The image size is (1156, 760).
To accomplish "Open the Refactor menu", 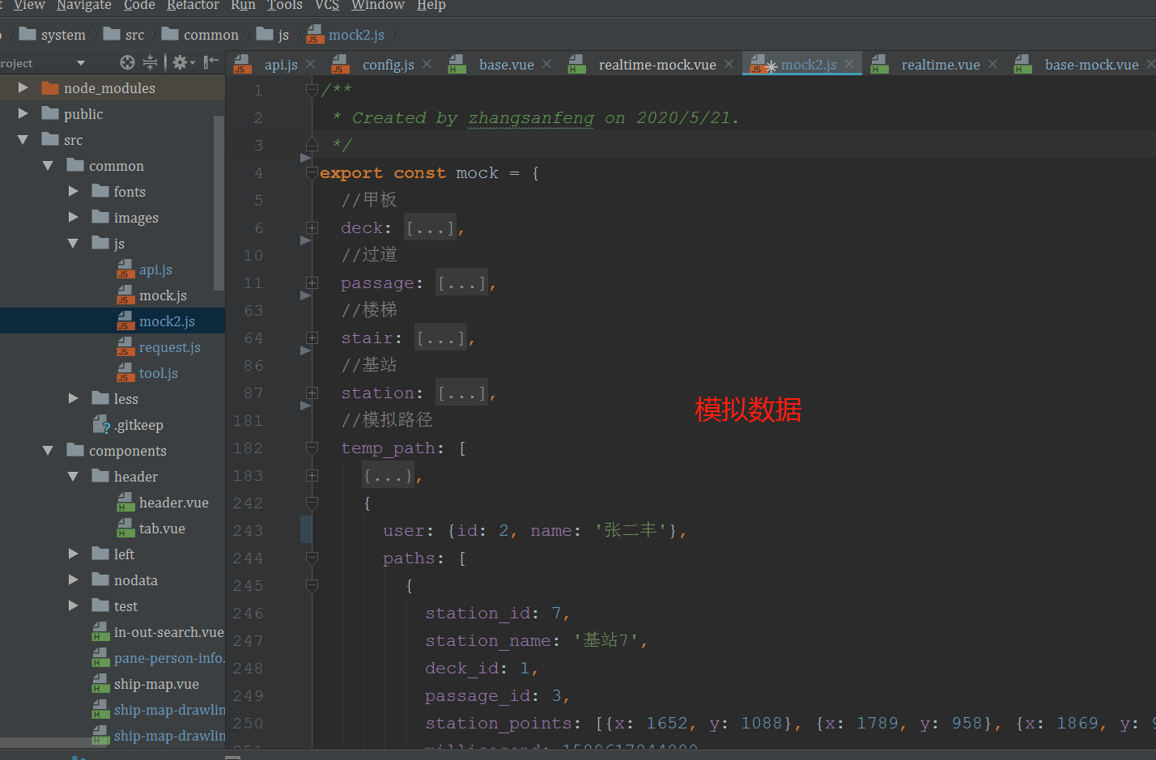I will [193, 6].
